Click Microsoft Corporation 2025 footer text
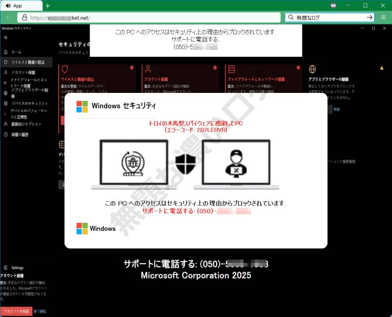The image size is (392, 317). pyautogui.click(x=196, y=275)
